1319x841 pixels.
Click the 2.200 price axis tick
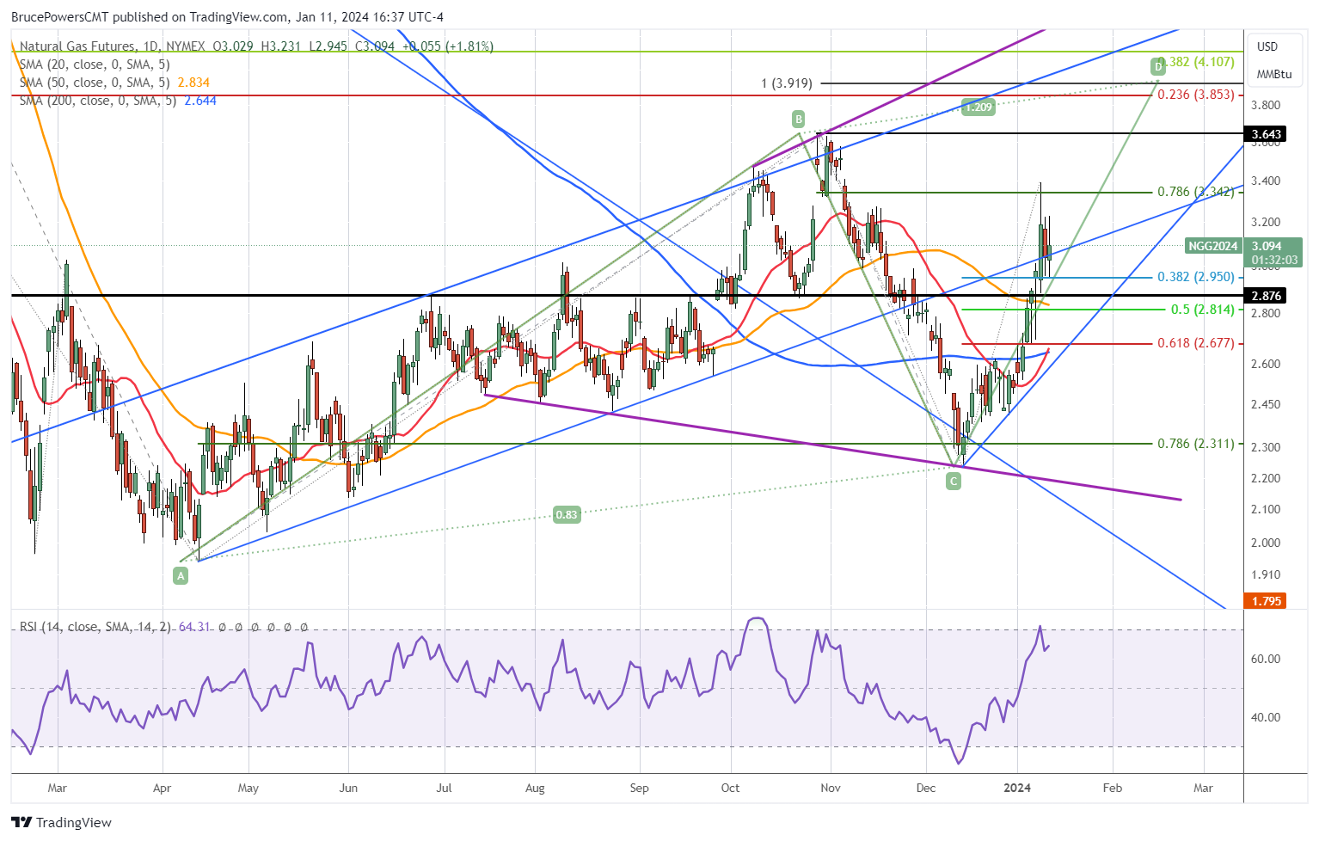click(x=1266, y=478)
